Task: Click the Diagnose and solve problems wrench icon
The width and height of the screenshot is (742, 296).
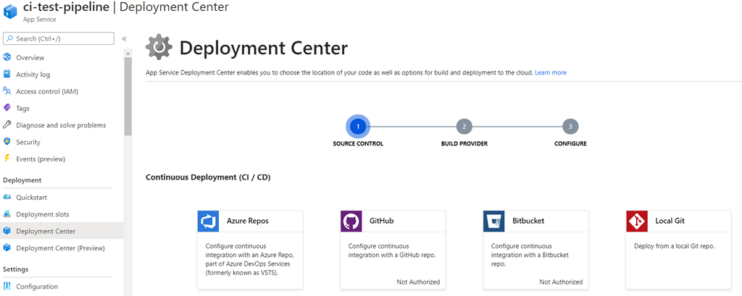Action: (x=7, y=124)
